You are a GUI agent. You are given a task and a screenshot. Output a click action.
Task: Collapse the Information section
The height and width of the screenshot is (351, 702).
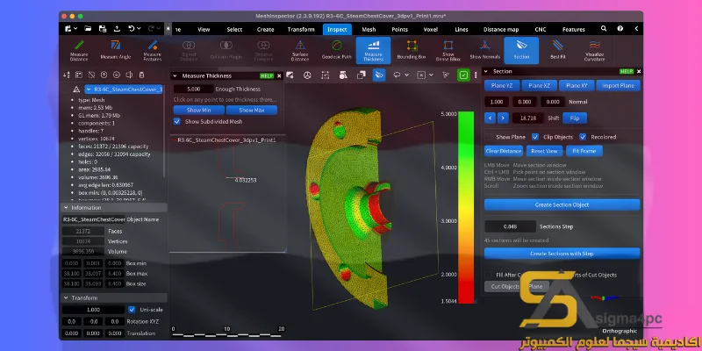67,208
